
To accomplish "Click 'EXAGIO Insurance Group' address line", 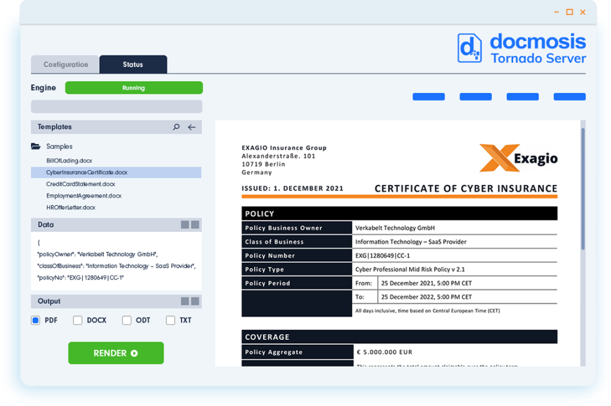I will point(284,148).
